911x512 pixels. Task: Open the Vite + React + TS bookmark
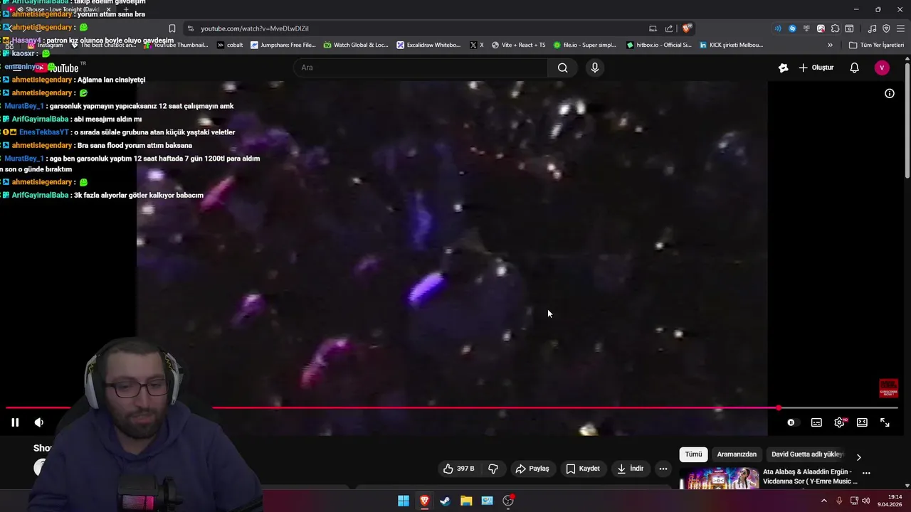[x=518, y=45]
